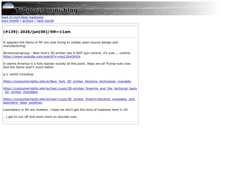Open the archive link

tap(28, 21)
